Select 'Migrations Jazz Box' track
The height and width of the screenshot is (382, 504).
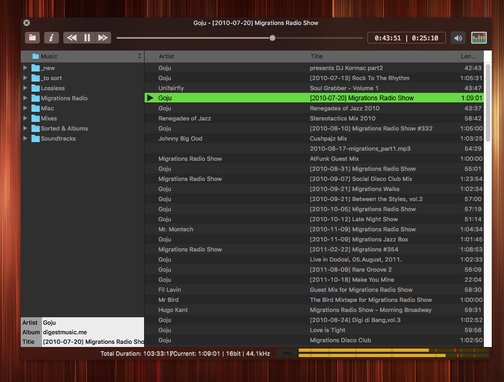click(x=314, y=239)
